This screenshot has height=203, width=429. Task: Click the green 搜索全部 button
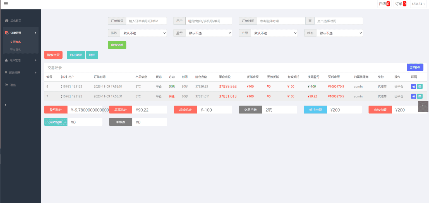pyautogui.click(x=117, y=45)
